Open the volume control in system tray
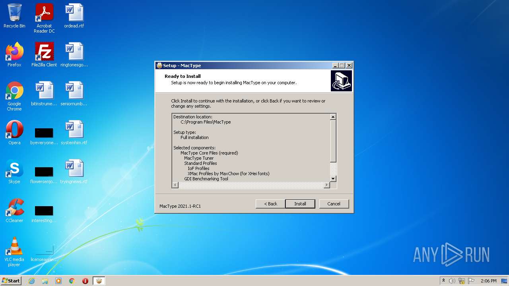509x286 pixels. pyautogui.click(x=452, y=281)
